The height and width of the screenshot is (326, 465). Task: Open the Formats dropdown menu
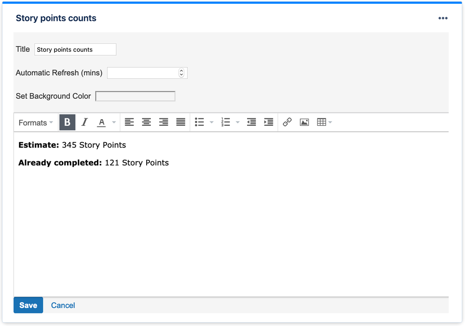click(35, 123)
